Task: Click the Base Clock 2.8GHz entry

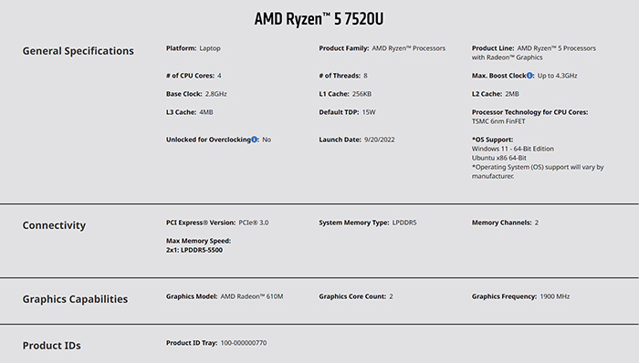Action: 196,94
